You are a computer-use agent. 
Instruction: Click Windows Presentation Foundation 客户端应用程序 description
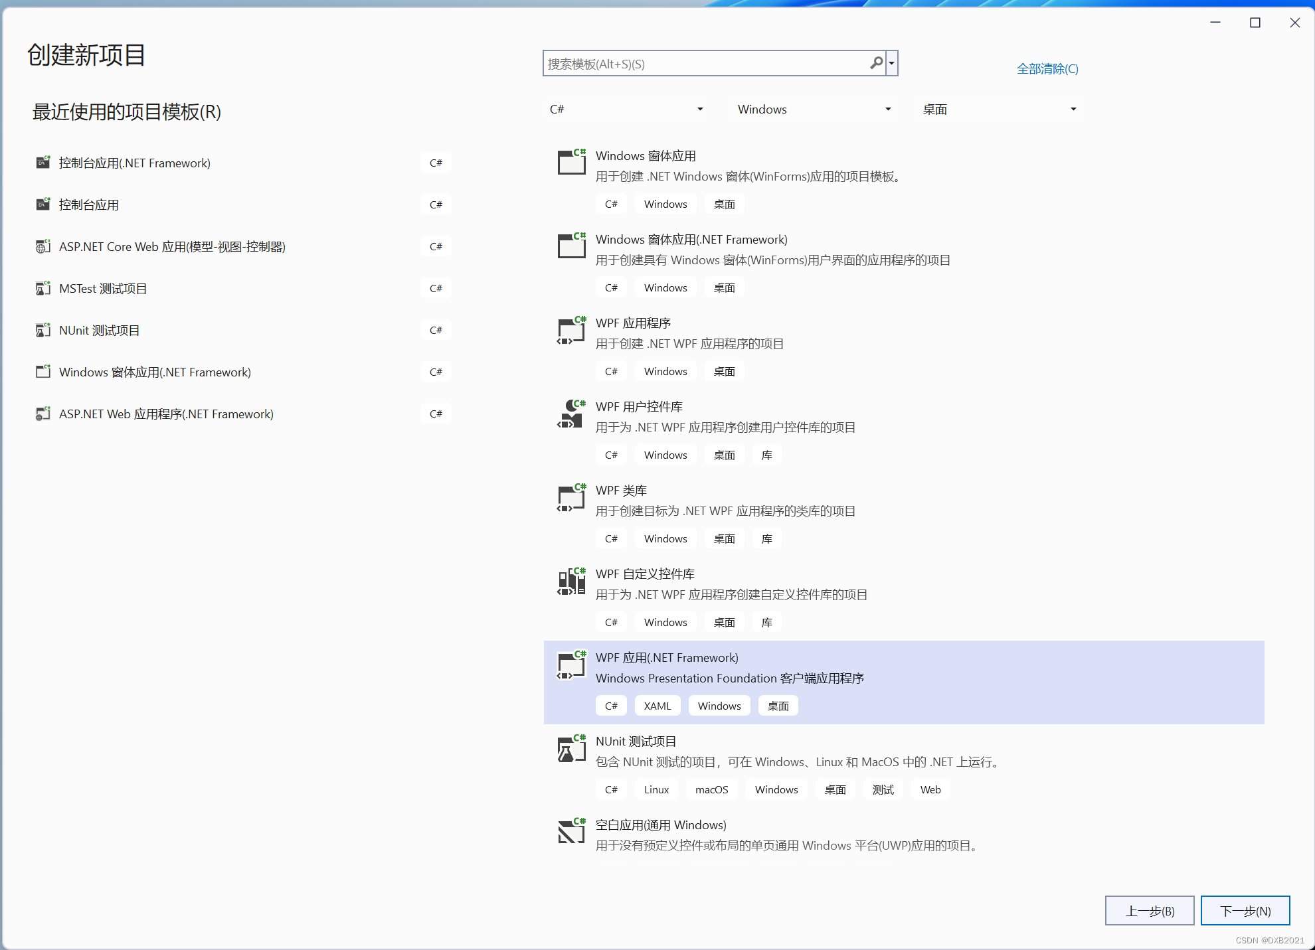pyautogui.click(x=729, y=678)
